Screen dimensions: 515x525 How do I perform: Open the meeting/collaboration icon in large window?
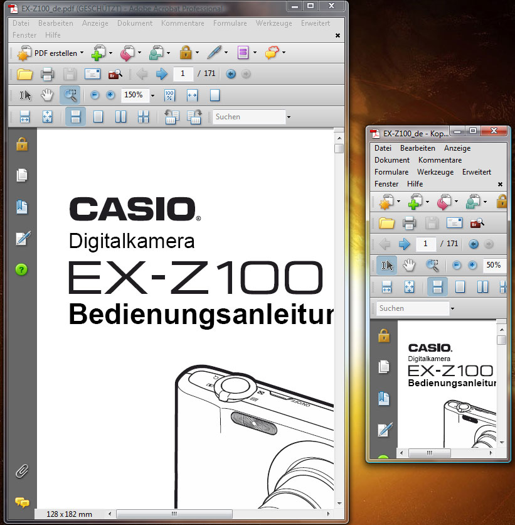point(156,53)
